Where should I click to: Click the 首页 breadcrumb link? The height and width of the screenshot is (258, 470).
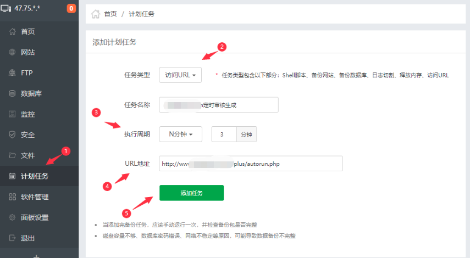click(110, 14)
